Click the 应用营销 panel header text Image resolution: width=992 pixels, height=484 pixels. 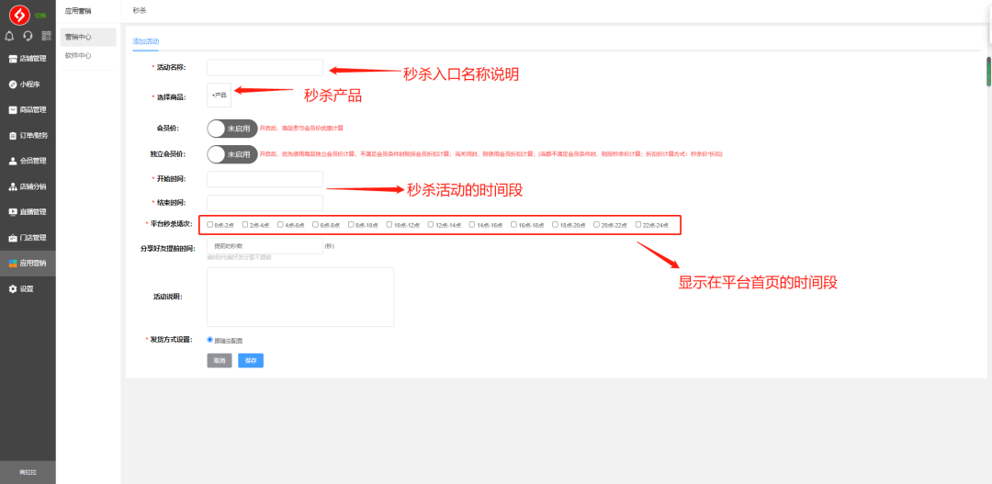78,11
